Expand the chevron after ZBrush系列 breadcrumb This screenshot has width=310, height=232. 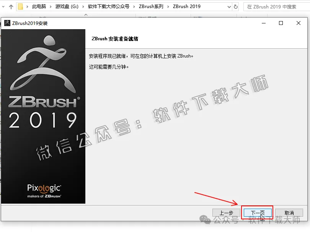[x=168, y=7]
